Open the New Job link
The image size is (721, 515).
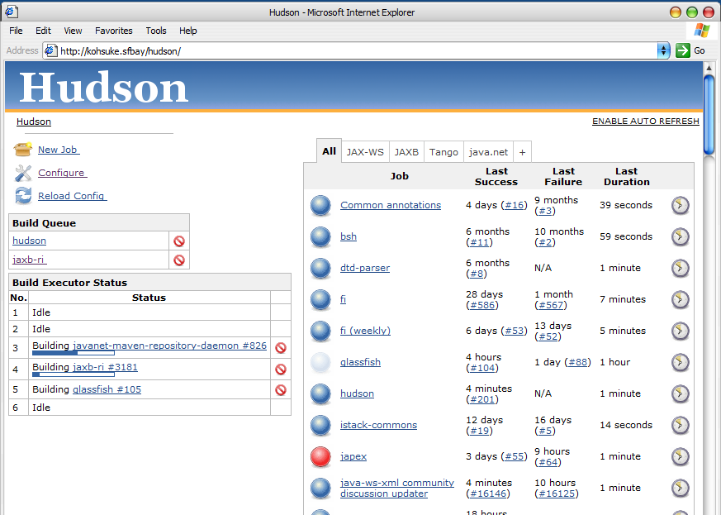(x=59, y=150)
